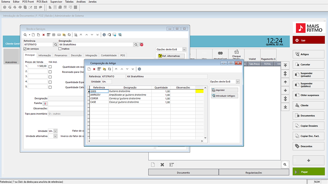Click the composition grid's vertical scrollbar down arrow
328x184 pixels.
coord(205,138)
